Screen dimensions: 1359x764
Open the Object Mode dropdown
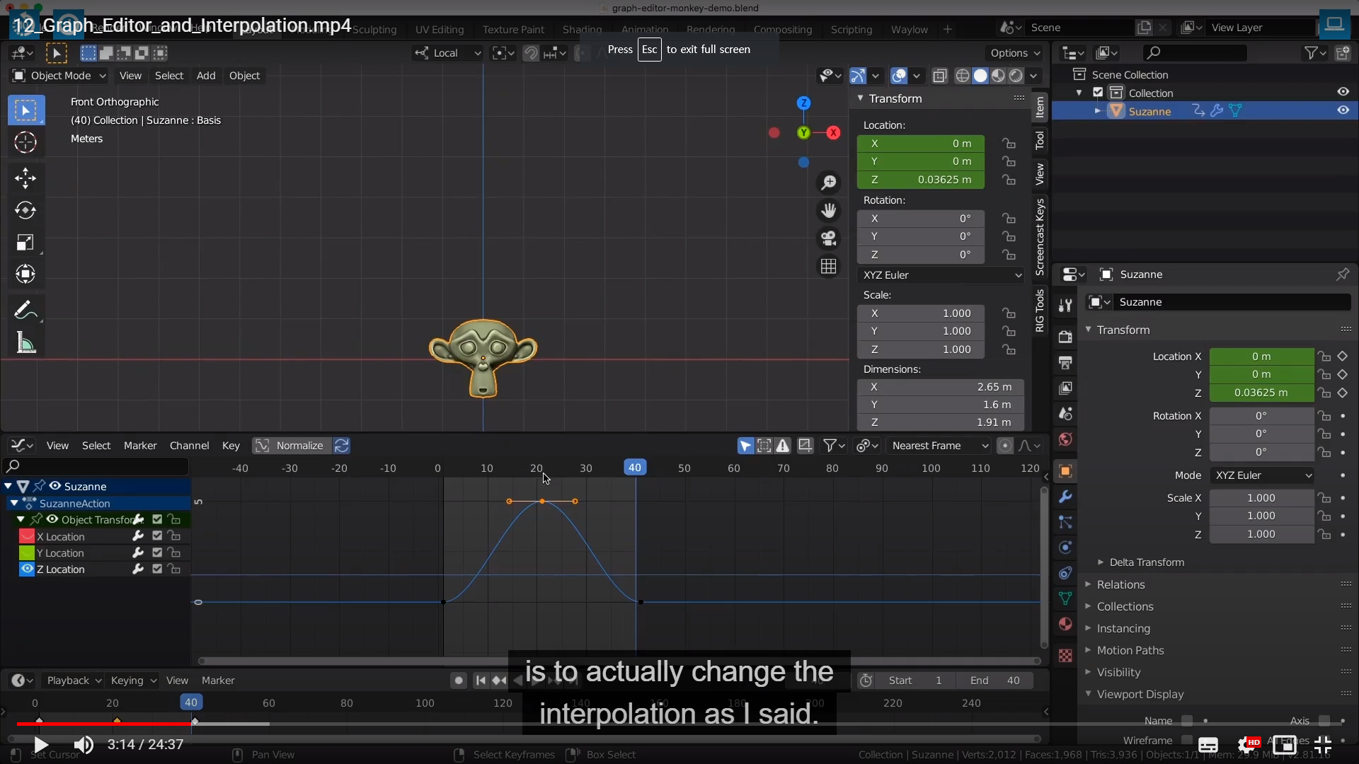[x=60, y=76]
